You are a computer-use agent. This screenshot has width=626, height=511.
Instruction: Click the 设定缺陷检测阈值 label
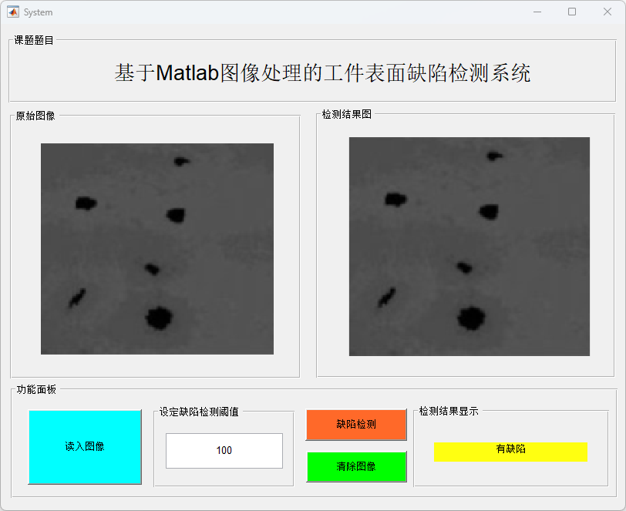point(199,412)
